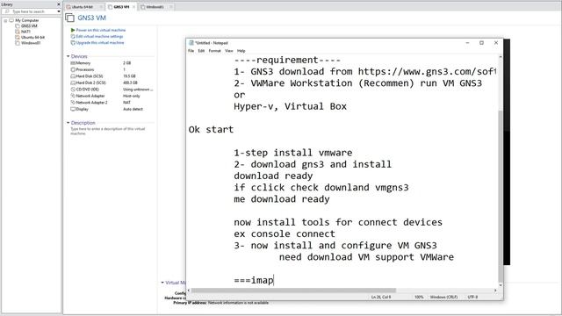This screenshot has width=562, height=316.
Task: Click the My Computer monitor icon in Library
Action: [11, 20]
